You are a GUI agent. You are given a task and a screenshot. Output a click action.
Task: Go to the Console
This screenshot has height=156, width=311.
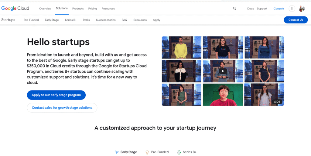click(279, 9)
